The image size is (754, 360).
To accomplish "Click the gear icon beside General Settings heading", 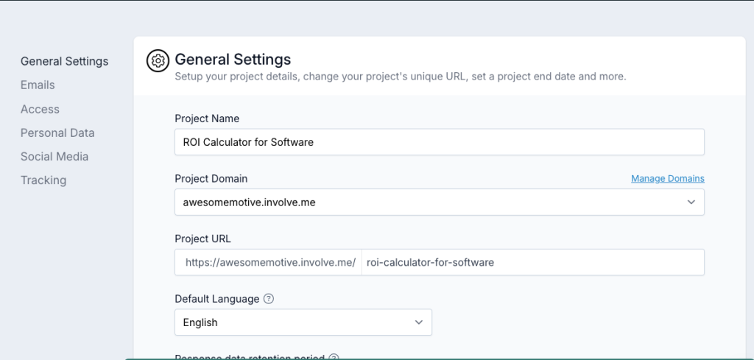I will click(x=157, y=61).
